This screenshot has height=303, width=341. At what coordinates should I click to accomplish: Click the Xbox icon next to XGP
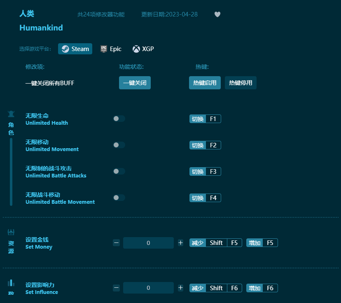(136, 49)
